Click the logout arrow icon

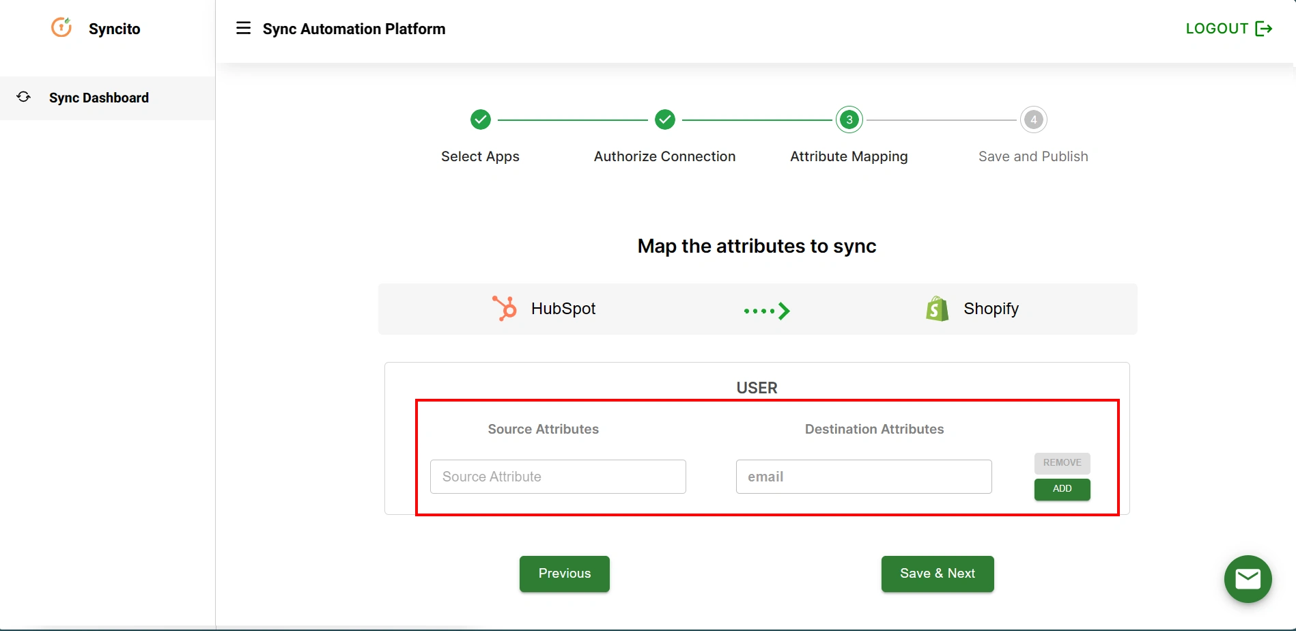click(1263, 28)
